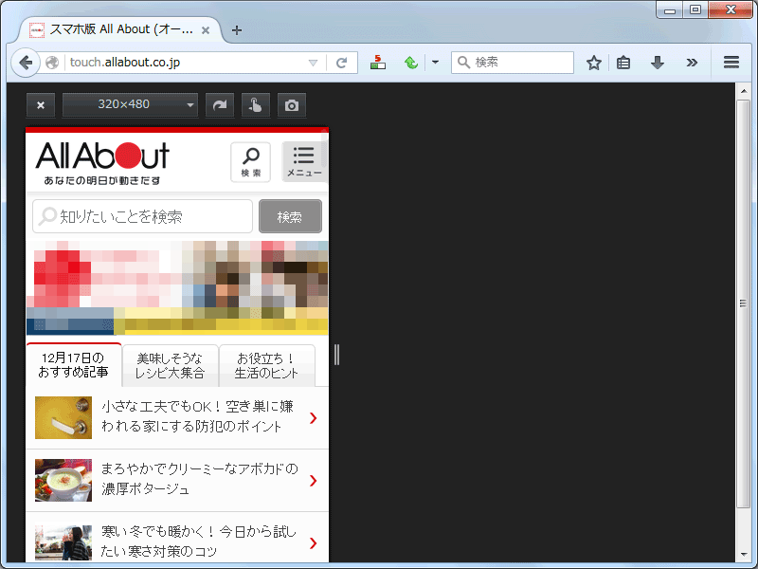Enable touch event simulation
The width and height of the screenshot is (758, 569).
[x=255, y=105]
